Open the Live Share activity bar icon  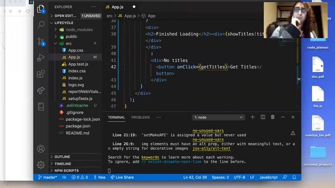(x=41, y=90)
